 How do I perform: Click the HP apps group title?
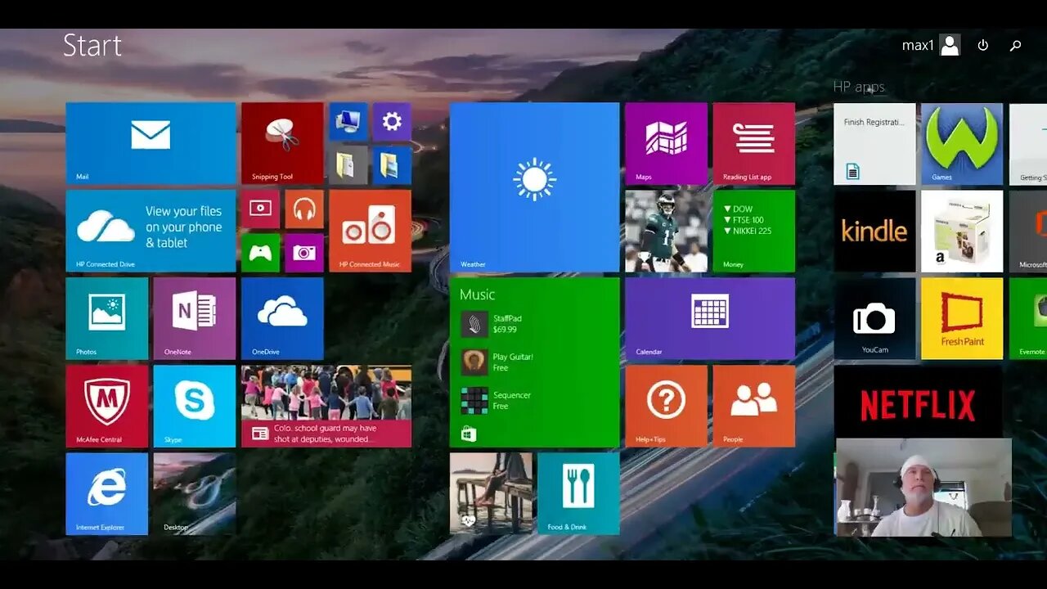(x=859, y=87)
